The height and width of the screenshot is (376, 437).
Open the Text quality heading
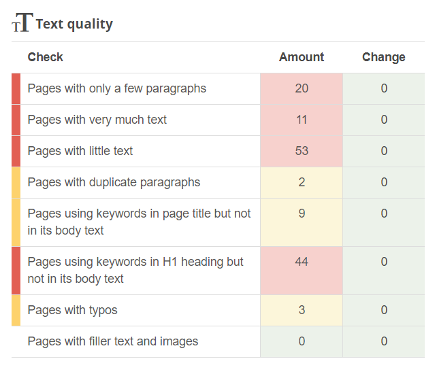74,24
